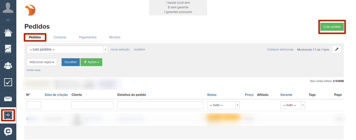Click the safe sales icon in sidebar
Image resolution: width=356 pixels, height=140 pixels.
[8, 115]
